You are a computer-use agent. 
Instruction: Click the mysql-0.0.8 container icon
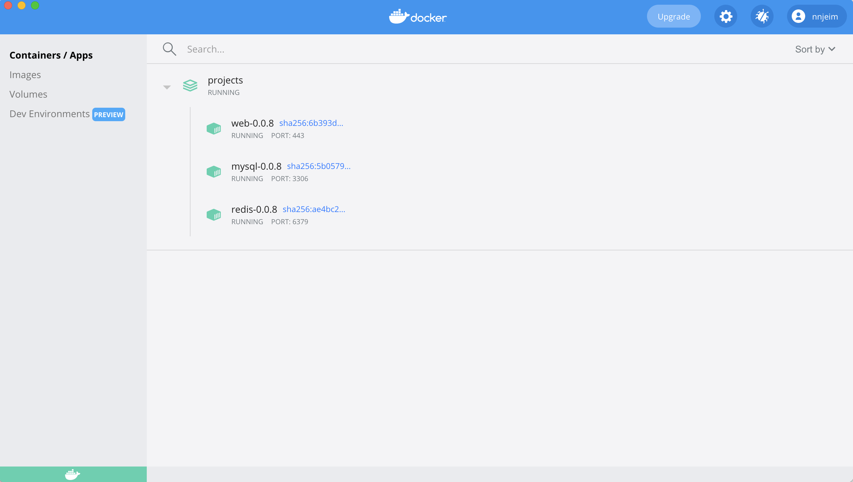tap(214, 172)
